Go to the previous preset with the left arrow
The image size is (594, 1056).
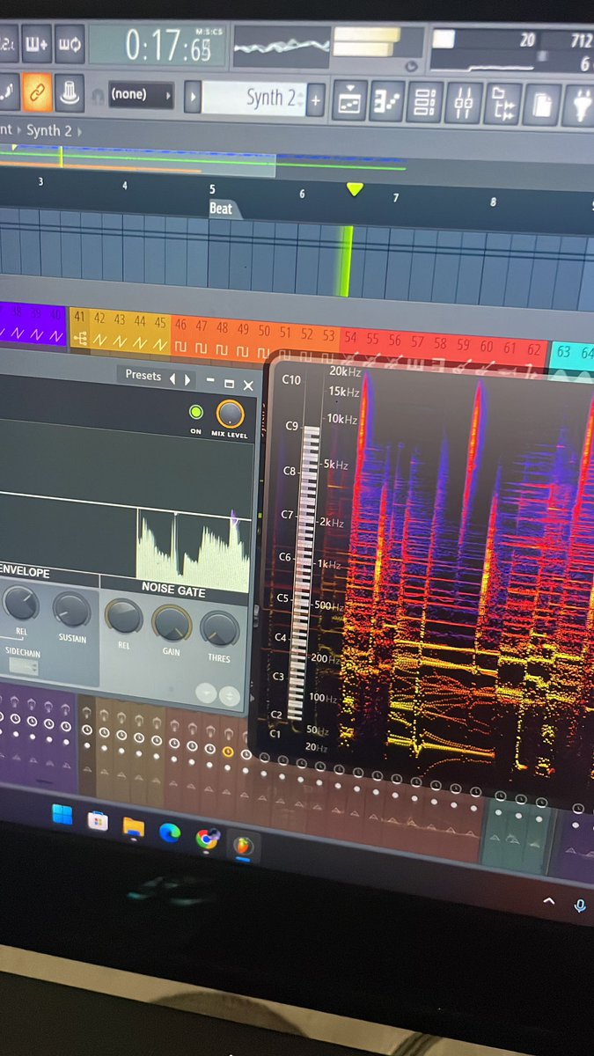pos(172,378)
